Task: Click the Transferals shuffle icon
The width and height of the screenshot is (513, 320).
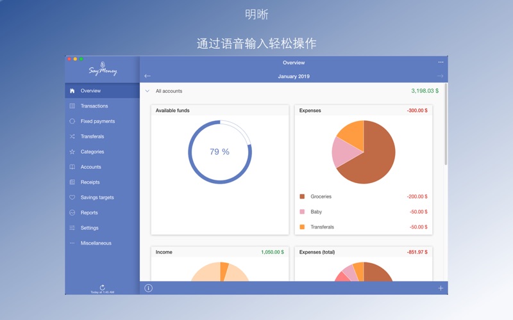Action: (72, 136)
